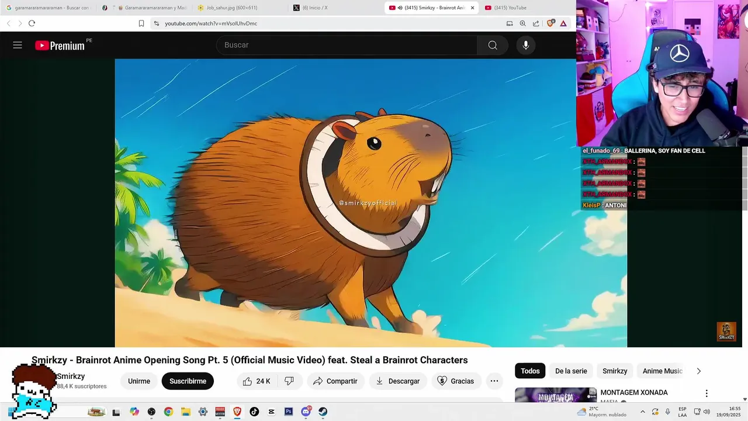Open options menu for MONTAGEM XONADA
Viewport: 748px width, 421px height.
coord(706,394)
